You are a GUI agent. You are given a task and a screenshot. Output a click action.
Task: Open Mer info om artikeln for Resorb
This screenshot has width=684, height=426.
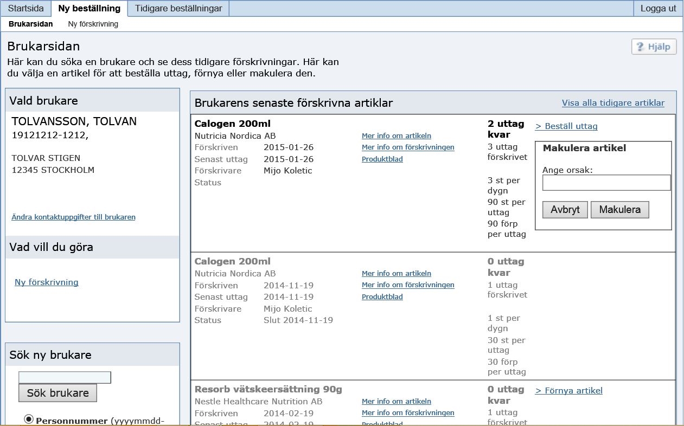(396, 402)
